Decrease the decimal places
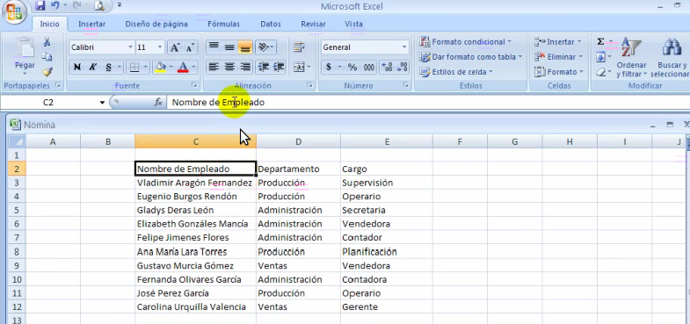690x324 pixels. (x=403, y=68)
